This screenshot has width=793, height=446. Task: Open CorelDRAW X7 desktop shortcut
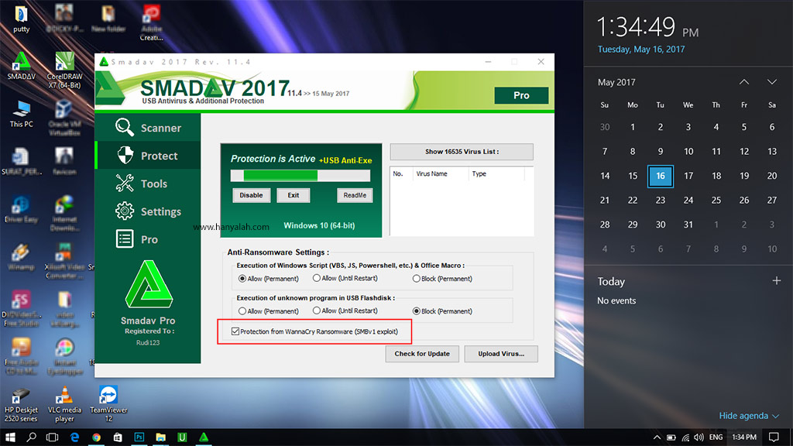point(64,70)
